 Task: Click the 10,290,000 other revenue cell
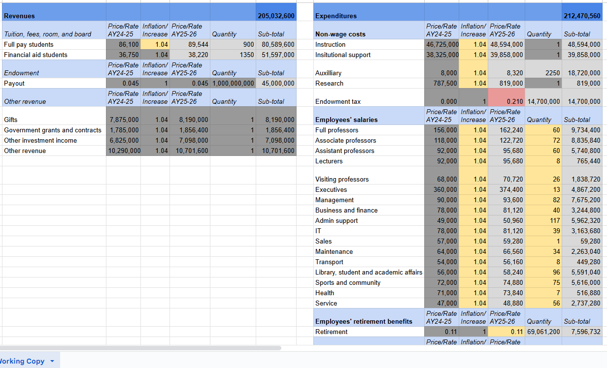(123, 151)
